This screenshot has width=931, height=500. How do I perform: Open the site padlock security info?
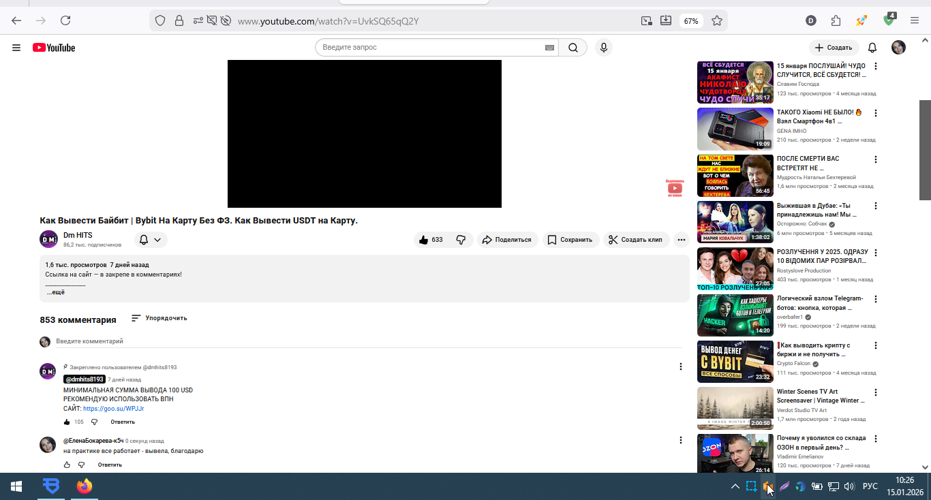pyautogui.click(x=179, y=21)
